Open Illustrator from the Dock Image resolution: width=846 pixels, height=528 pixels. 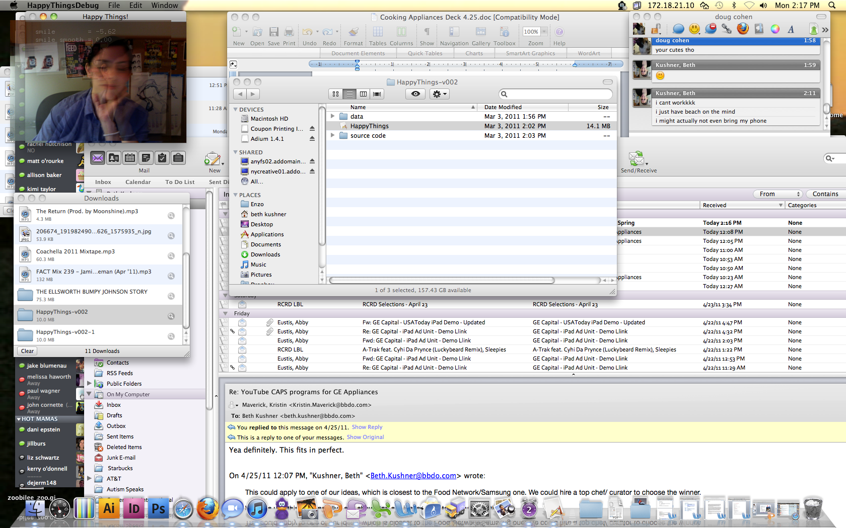pyautogui.click(x=109, y=508)
